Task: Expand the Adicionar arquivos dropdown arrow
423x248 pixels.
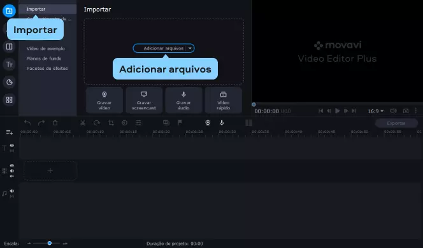Action: click(190, 48)
